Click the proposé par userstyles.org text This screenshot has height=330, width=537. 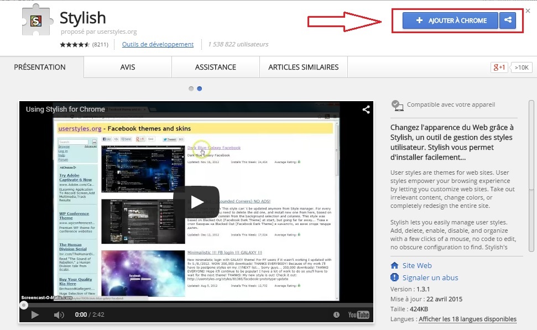(98, 32)
